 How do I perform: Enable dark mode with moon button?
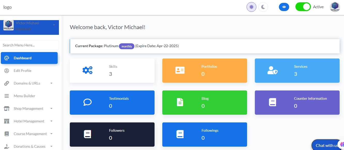click(x=263, y=7)
